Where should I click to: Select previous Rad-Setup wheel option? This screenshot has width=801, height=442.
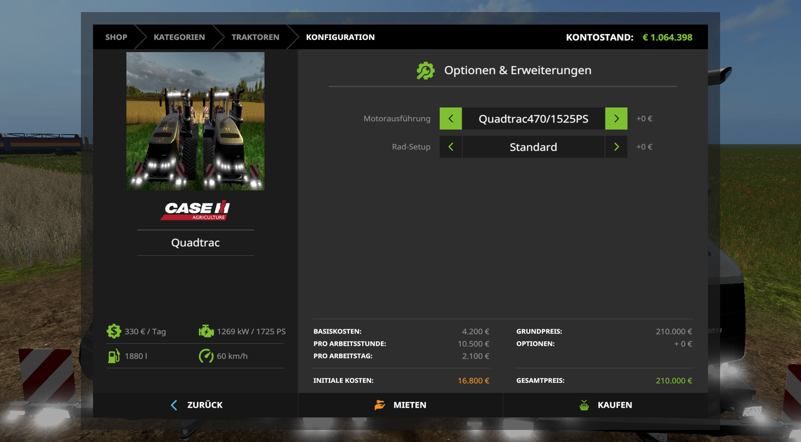451,147
